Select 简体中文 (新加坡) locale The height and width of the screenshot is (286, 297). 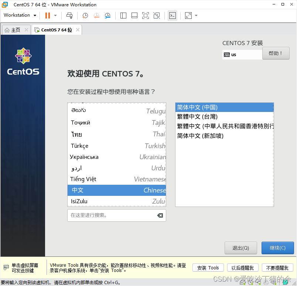(225, 136)
